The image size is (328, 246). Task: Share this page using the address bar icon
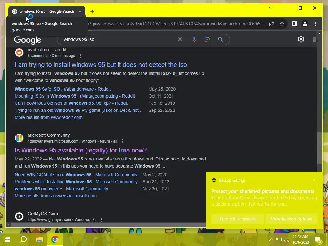click(272, 24)
